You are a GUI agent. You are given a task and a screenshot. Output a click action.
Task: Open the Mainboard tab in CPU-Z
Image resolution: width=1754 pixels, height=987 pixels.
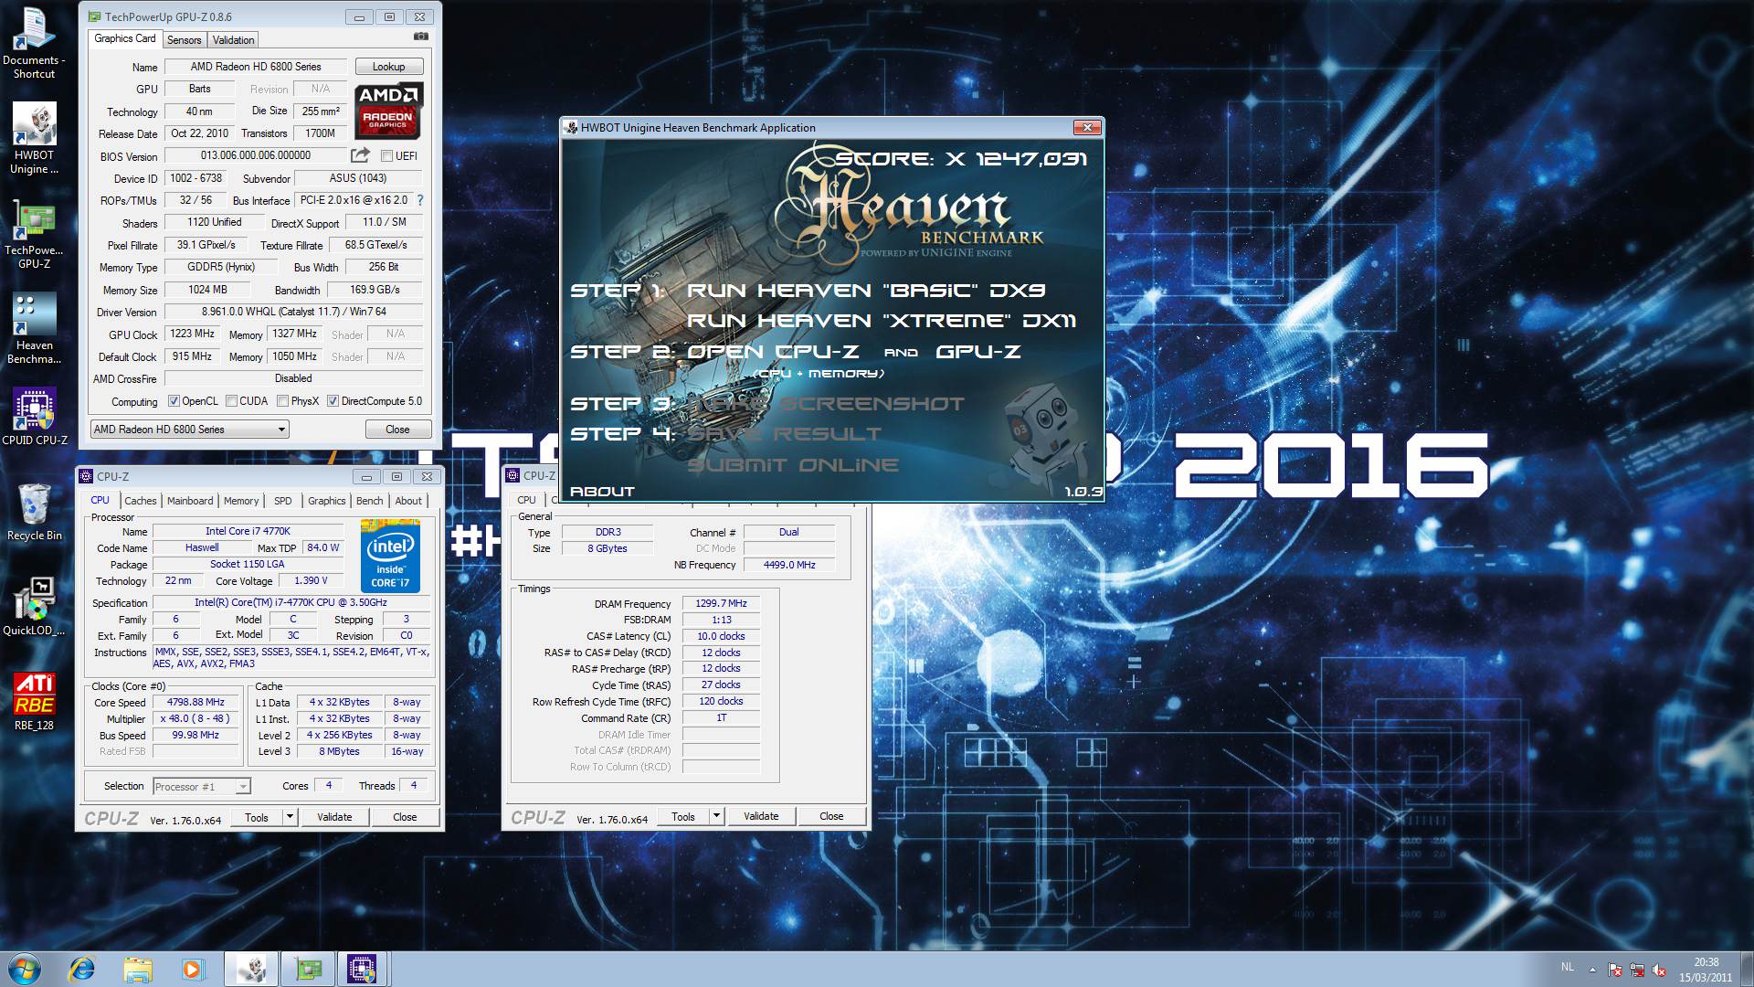click(x=190, y=501)
